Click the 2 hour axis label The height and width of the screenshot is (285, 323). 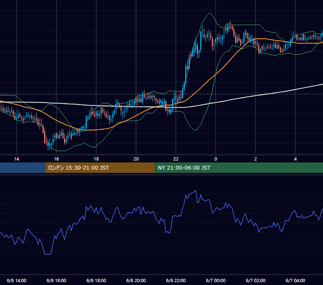[256, 159]
